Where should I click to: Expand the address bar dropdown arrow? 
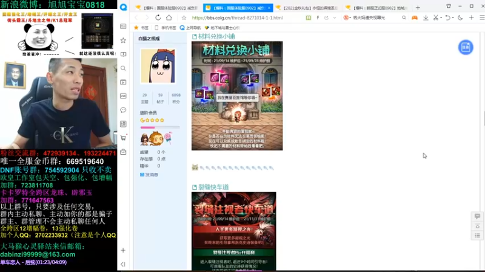[335, 18]
